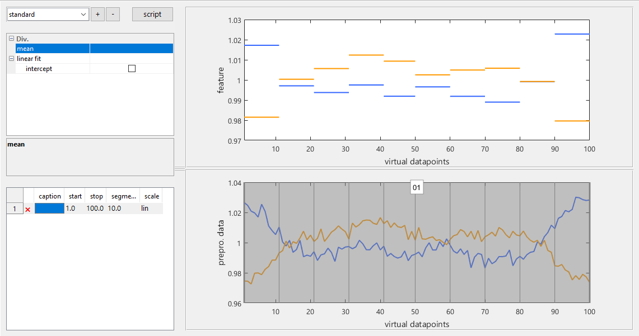Click the caption column header

[x=49, y=196]
